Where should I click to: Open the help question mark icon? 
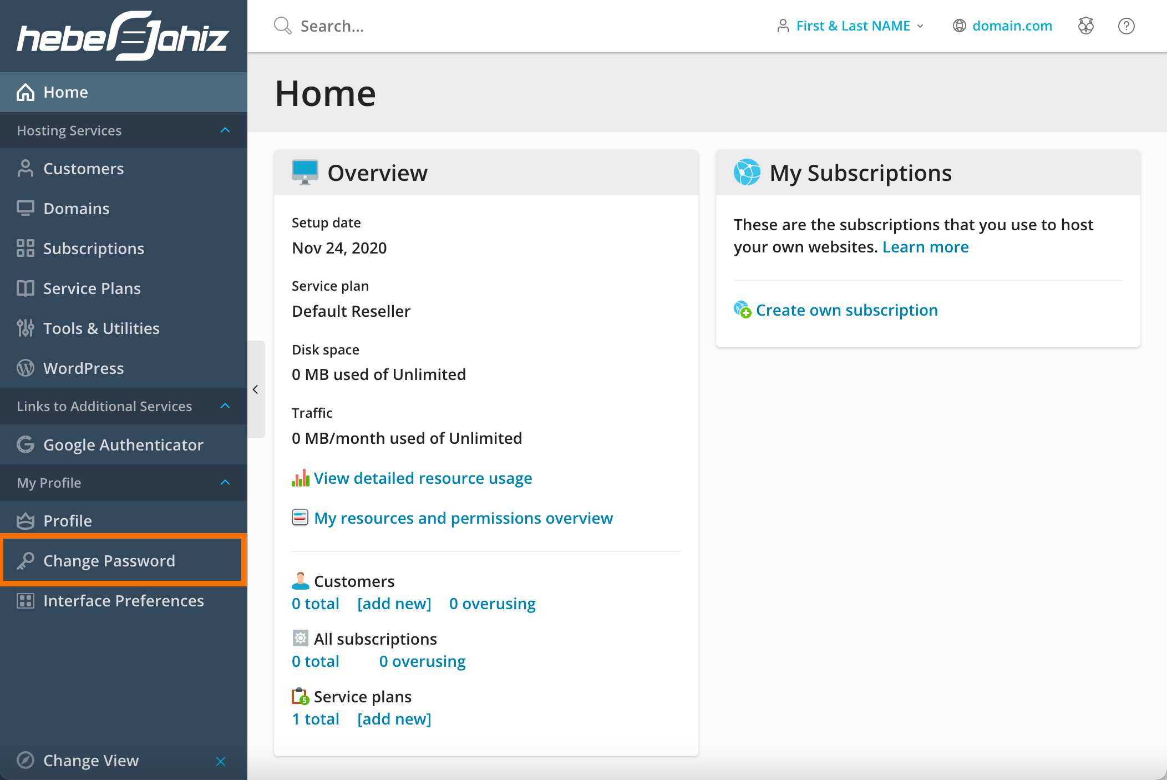pos(1127,26)
